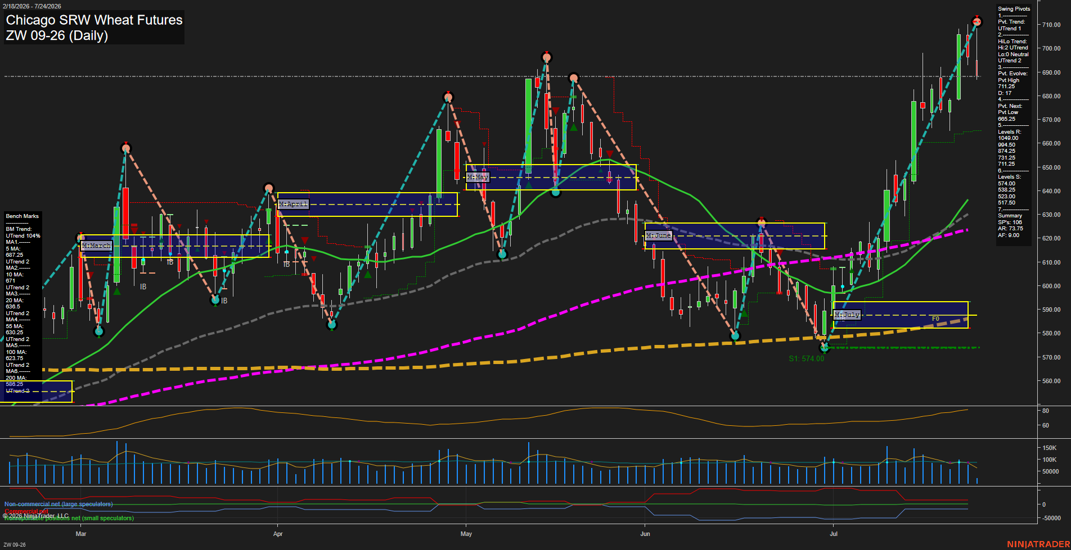The width and height of the screenshot is (1071, 550).
Task: Click the Jul label on the time axis
Action: (834, 534)
